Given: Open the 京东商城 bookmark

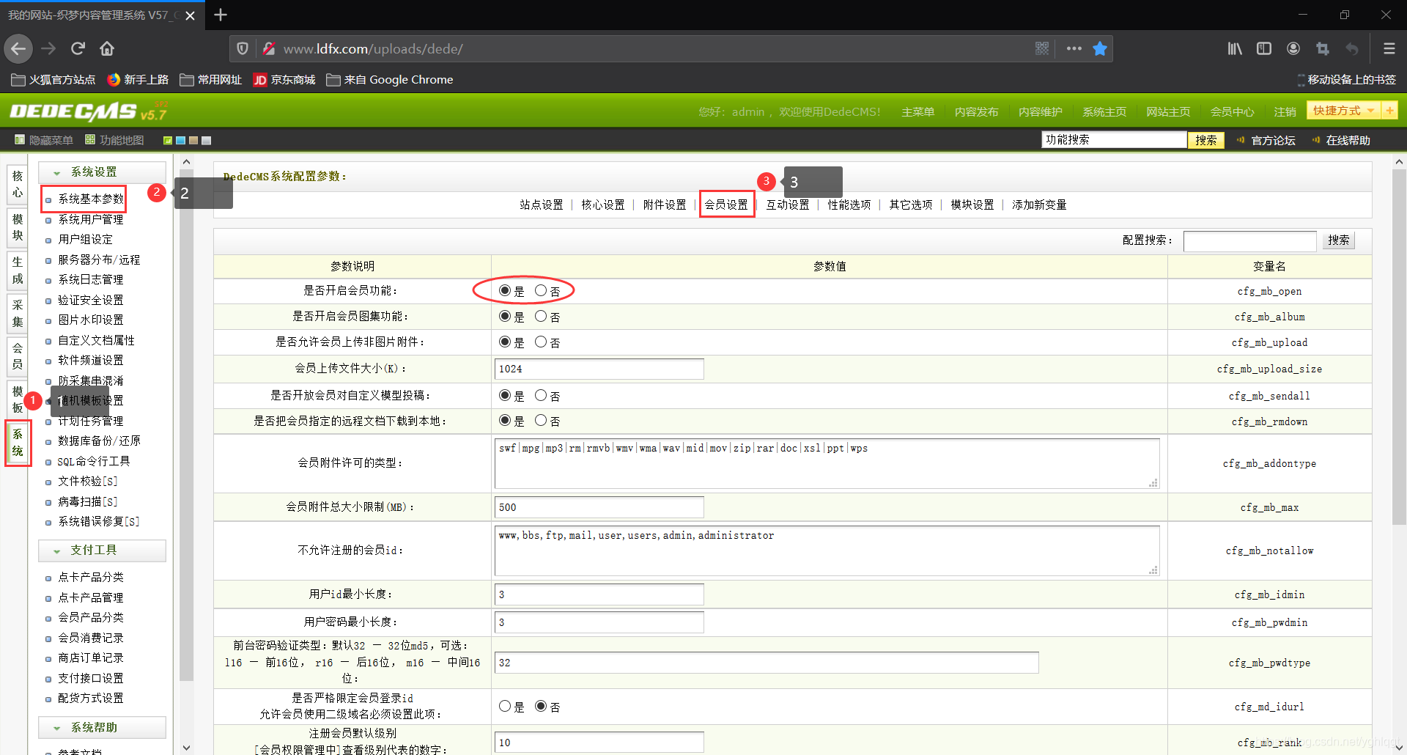Looking at the screenshot, I should 284,80.
